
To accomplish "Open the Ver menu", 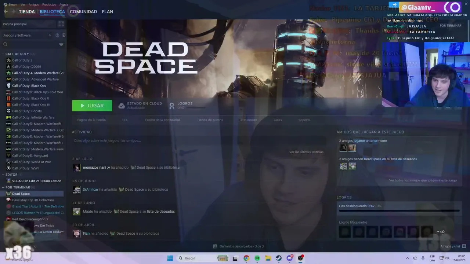I will click(23, 5).
